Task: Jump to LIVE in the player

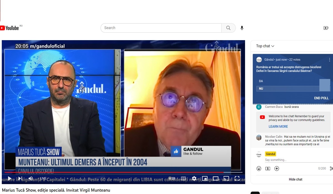Action: point(43,178)
